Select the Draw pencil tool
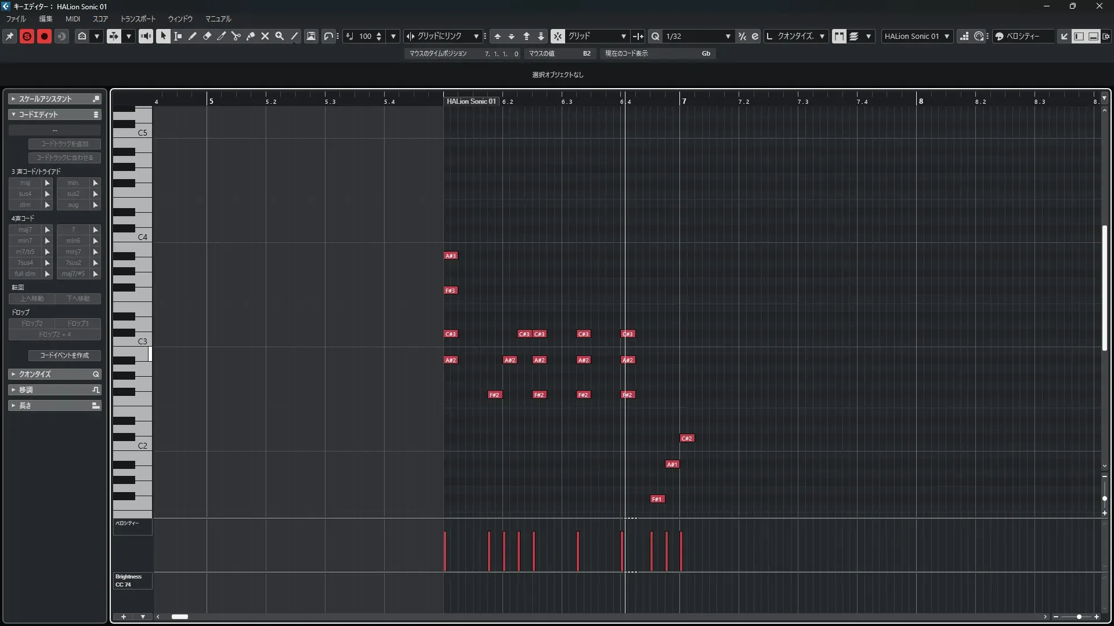 coord(193,36)
